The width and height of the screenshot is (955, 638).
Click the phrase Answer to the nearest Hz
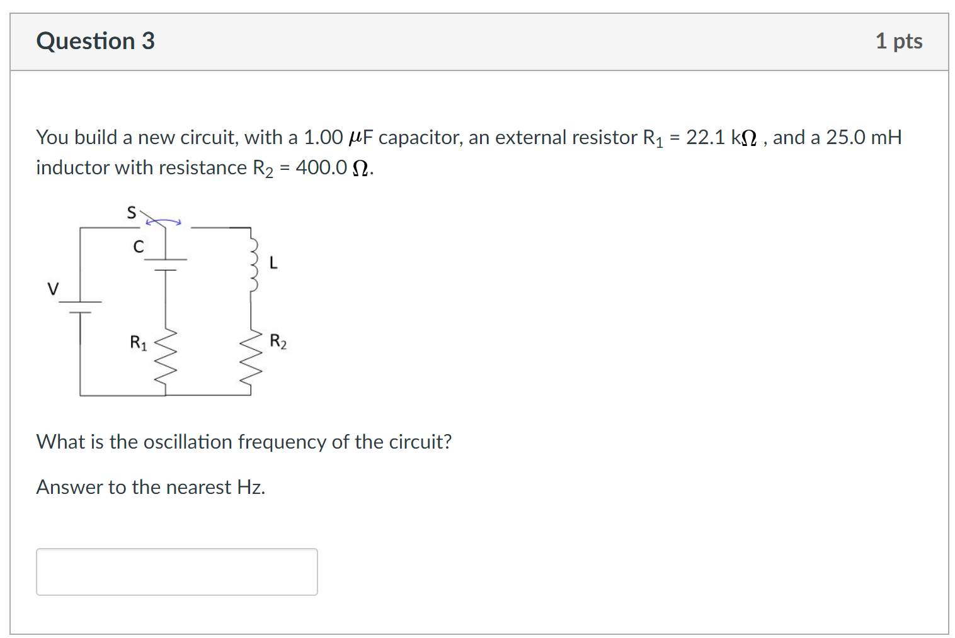151,487
